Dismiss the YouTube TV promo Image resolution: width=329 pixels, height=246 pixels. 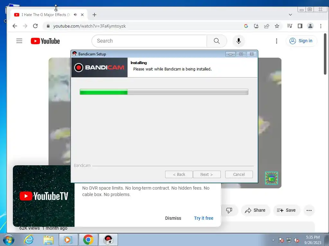coord(173,218)
